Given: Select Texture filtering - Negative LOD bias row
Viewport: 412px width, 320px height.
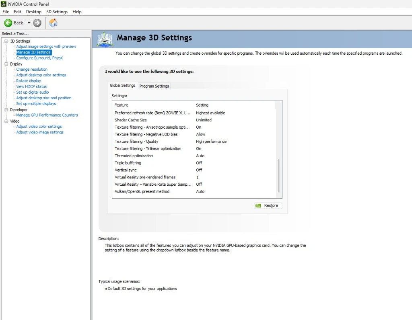Looking at the screenshot, I should pos(194,134).
